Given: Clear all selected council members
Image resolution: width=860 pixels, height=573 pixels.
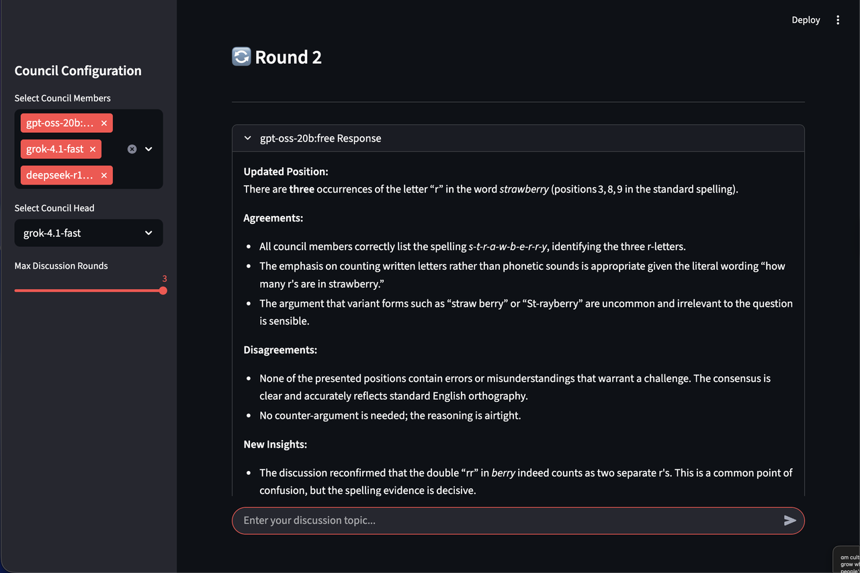Looking at the screenshot, I should click(x=132, y=149).
